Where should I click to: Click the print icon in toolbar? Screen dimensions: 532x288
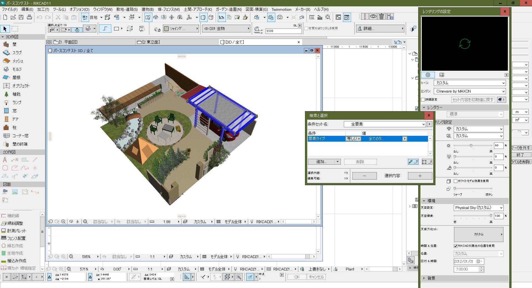tap(29, 17)
